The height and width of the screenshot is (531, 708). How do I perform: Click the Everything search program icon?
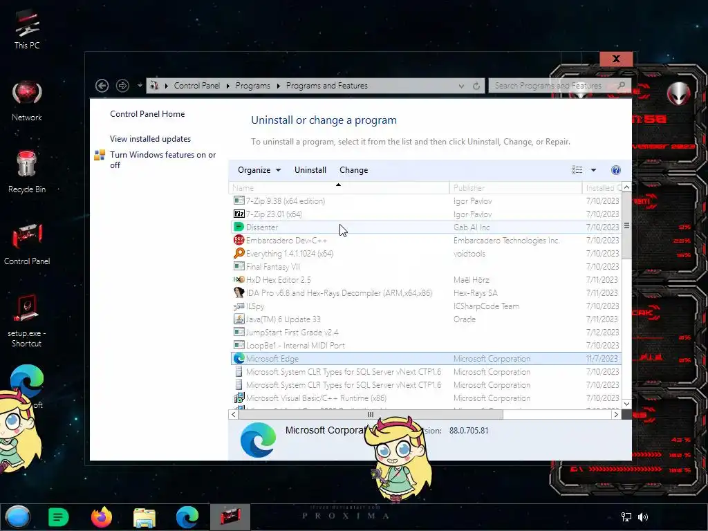coord(239,253)
